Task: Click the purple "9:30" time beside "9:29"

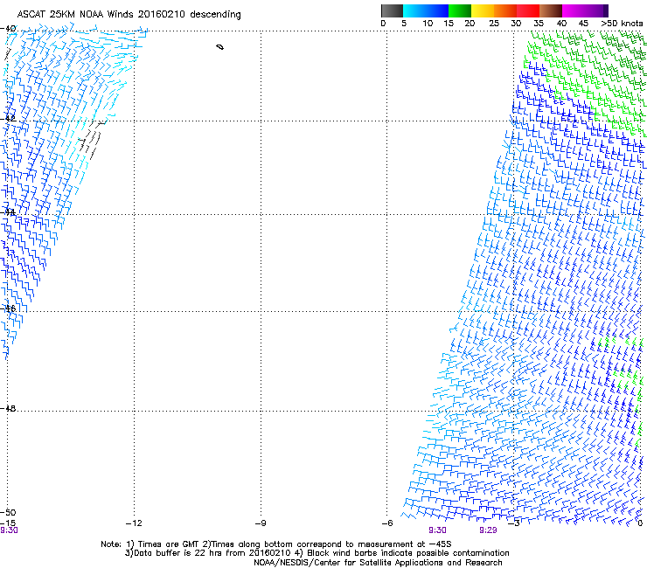Action: click(x=437, y=530)
